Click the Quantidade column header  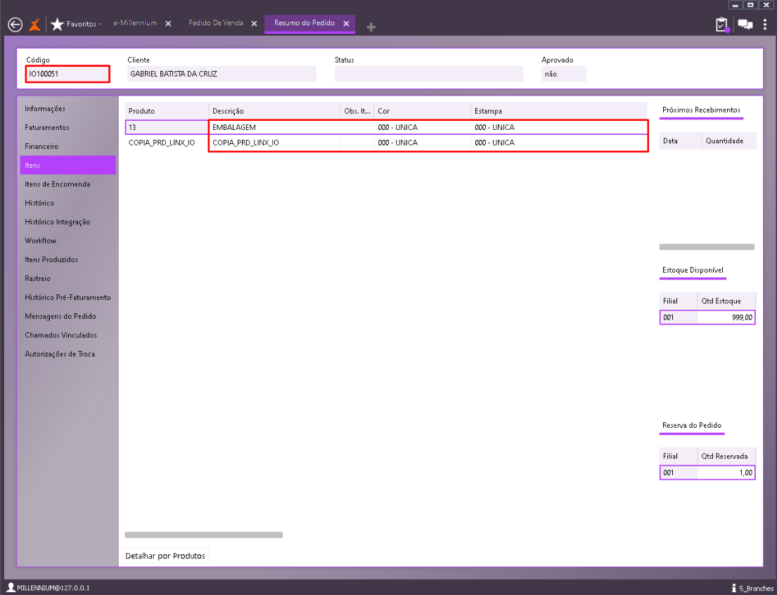tap(729, 140)
